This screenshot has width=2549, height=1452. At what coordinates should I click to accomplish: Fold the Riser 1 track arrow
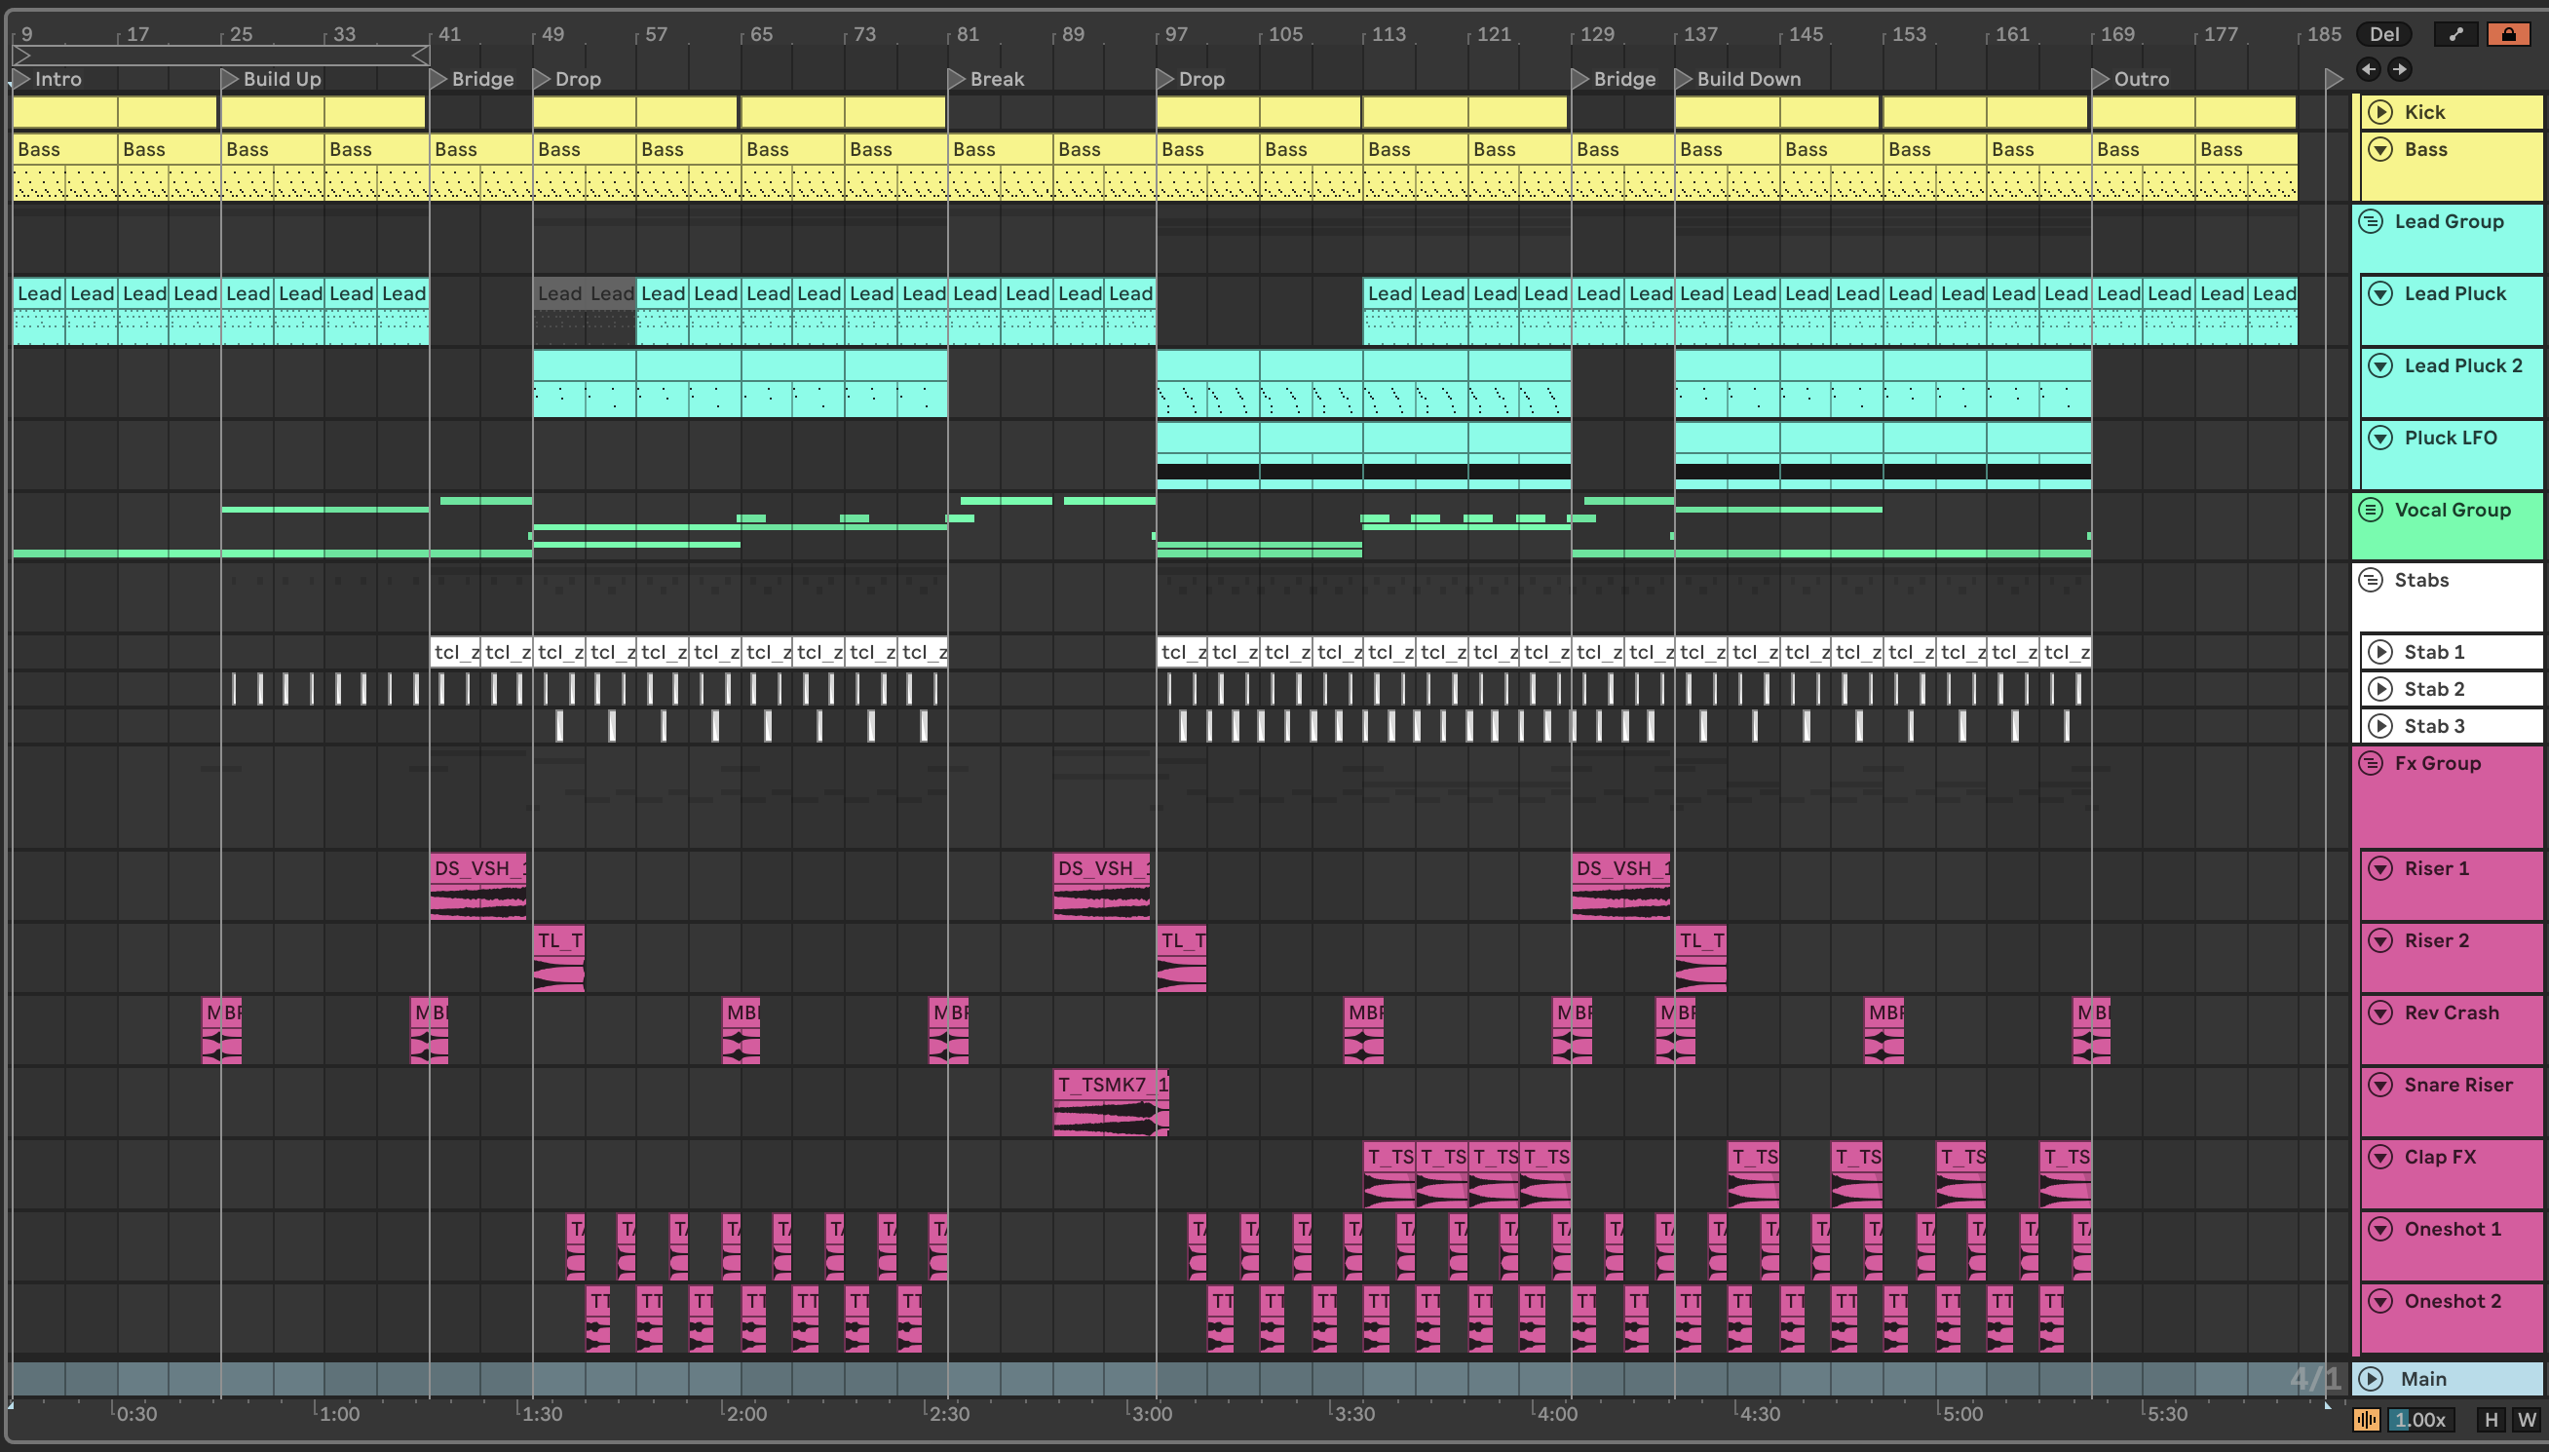click(x=2380, y=868)
